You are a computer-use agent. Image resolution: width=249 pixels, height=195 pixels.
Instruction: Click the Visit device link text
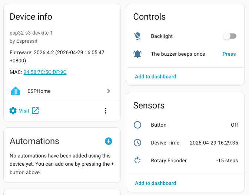(x=24, y=111)
